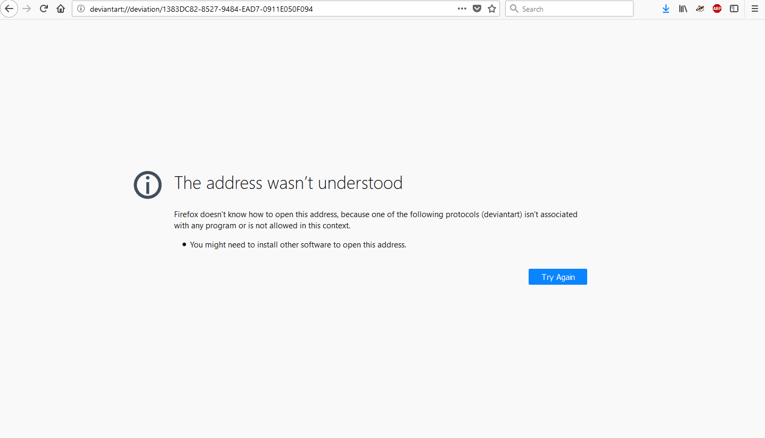Viewport: 765px width, 438px height.
Task: Click the search magnifier icon
Action: pos(514,9)
